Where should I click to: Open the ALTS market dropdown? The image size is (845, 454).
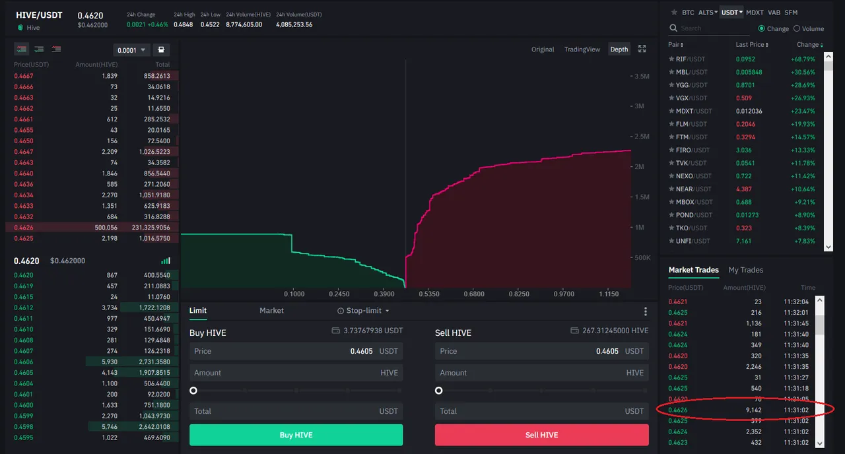click(708, 13)
